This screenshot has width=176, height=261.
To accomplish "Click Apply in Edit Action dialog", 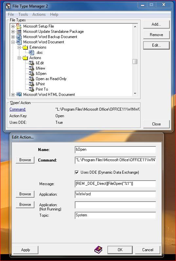I will 26,250.
